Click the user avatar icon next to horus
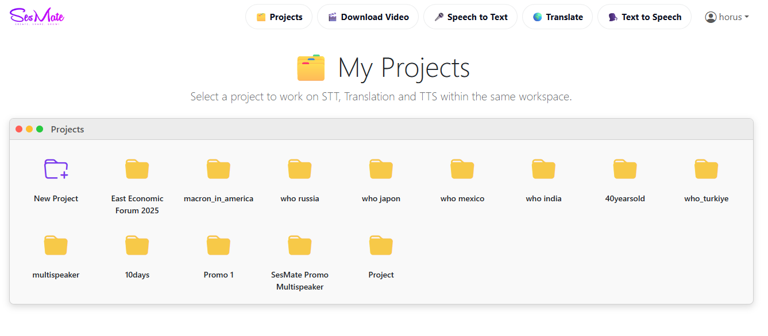The width and height of the screenshot is (768, 336). pos(710,17)
